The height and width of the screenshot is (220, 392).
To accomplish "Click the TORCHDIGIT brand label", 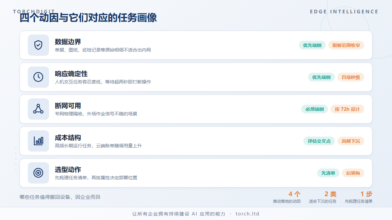I will [x=34, y=12].
